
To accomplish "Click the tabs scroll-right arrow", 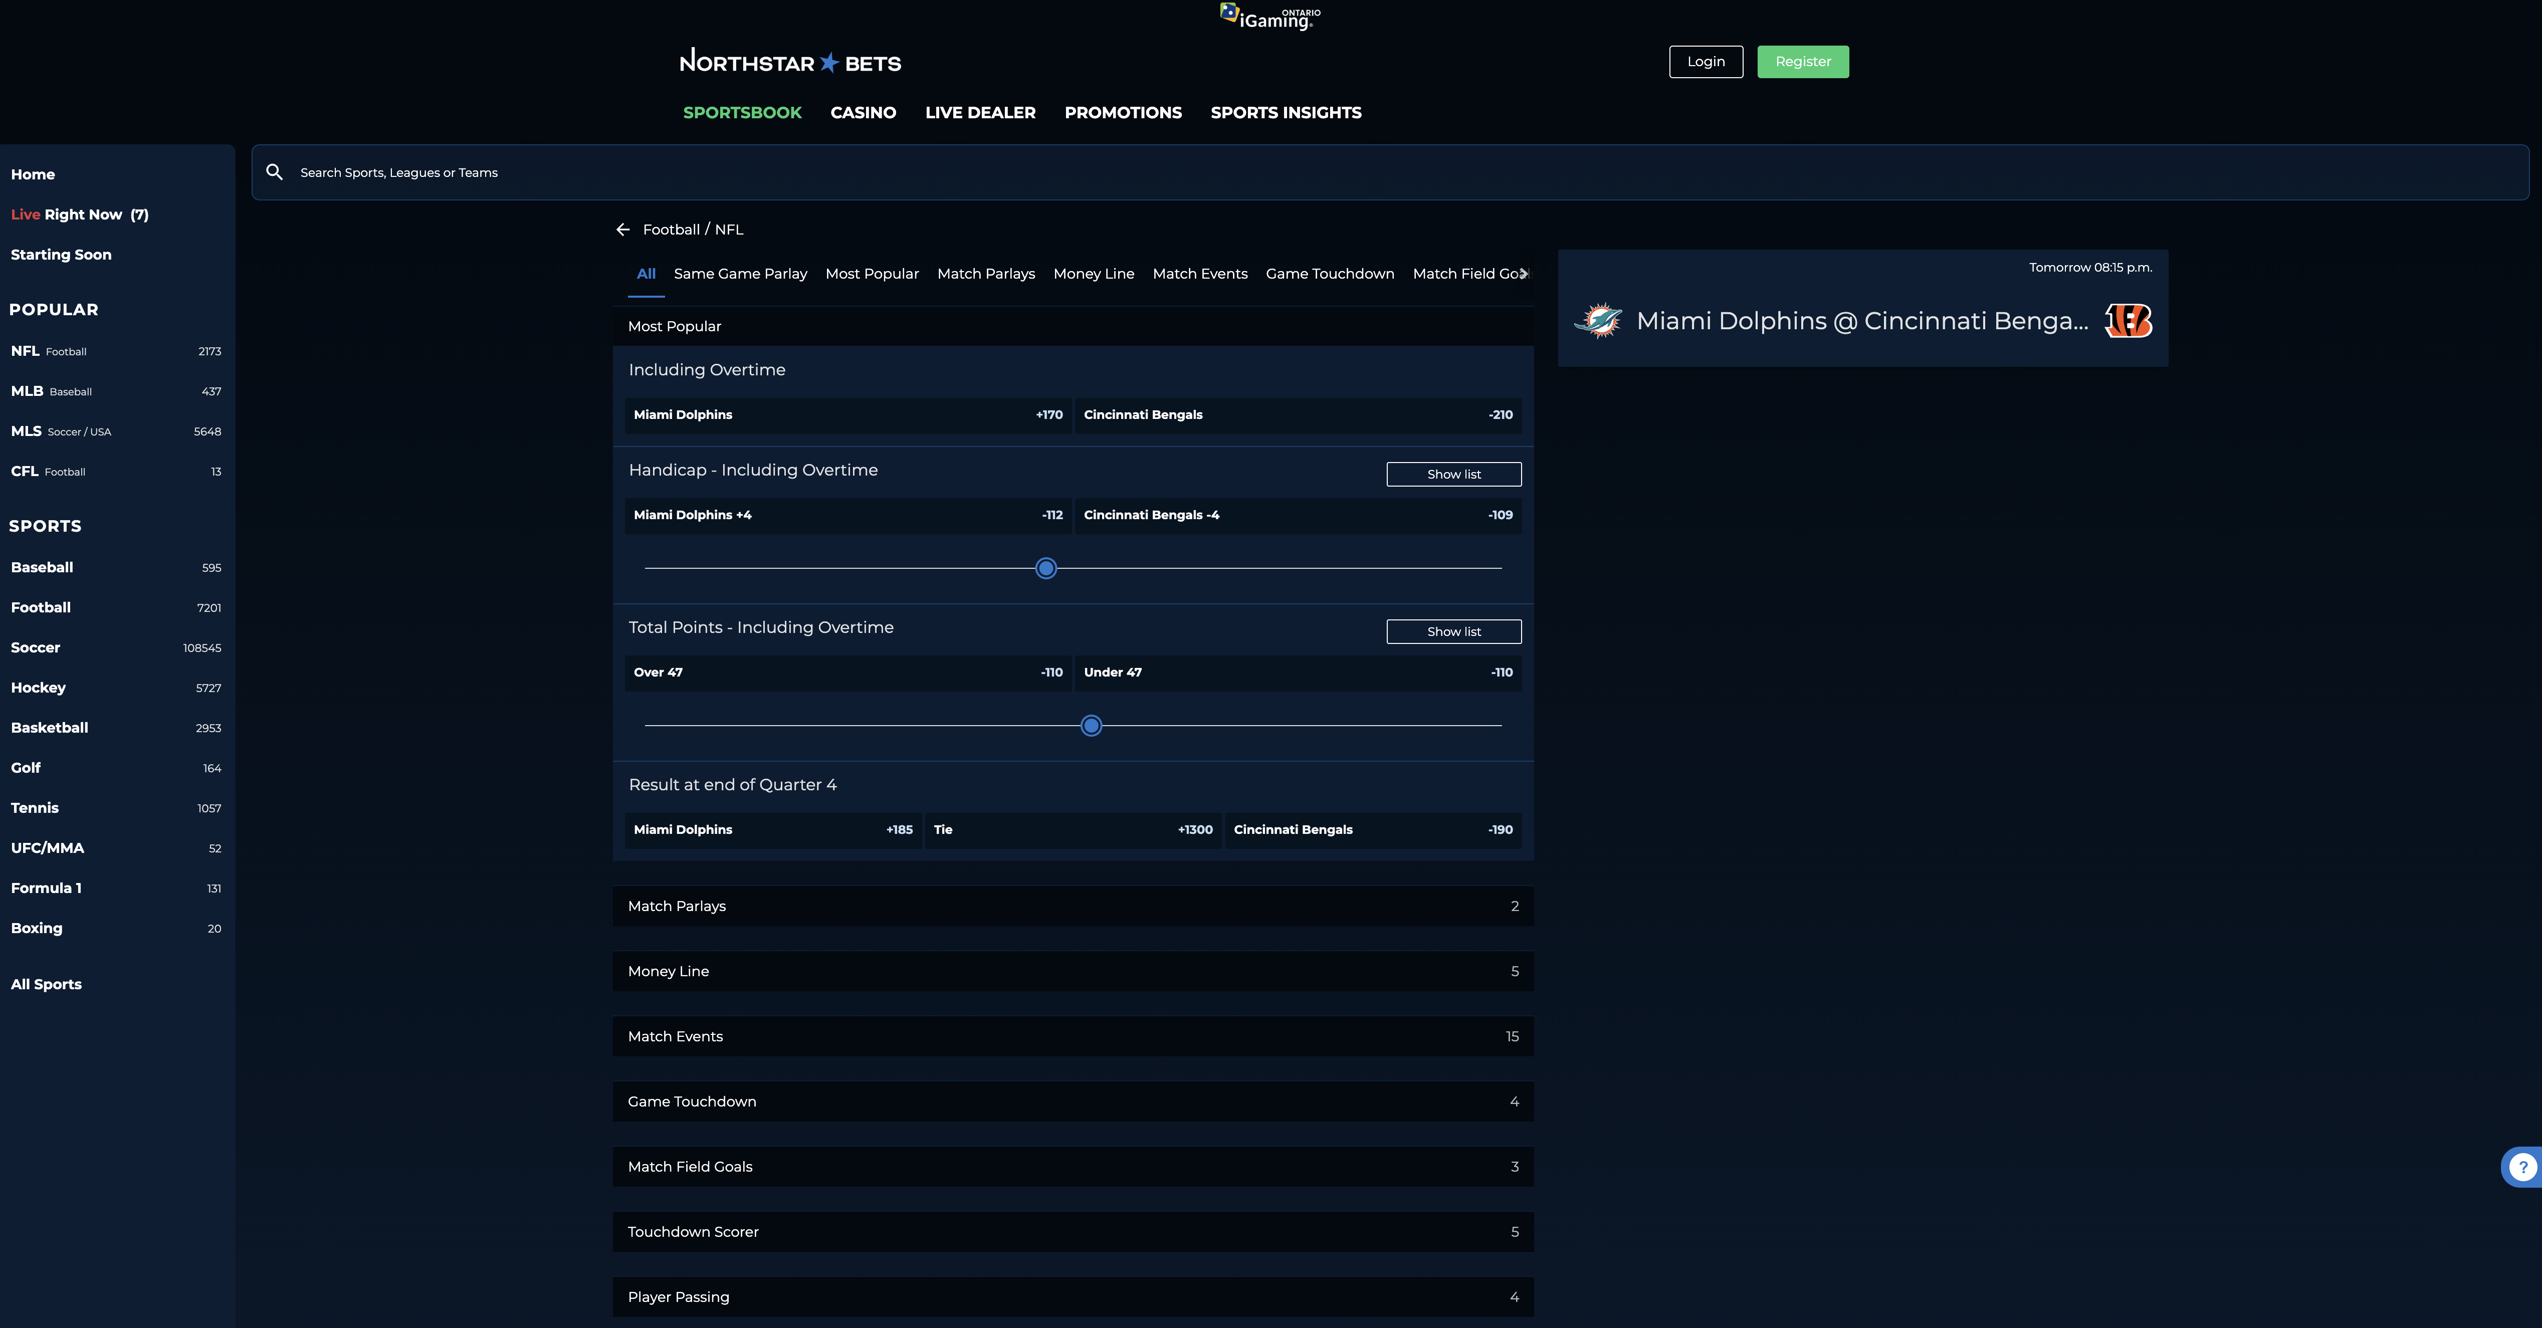I will click(x=1525, y=274).
